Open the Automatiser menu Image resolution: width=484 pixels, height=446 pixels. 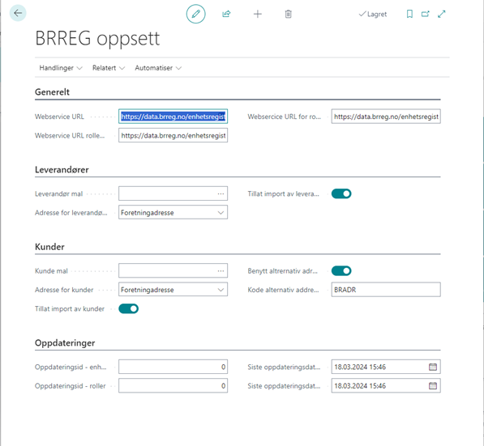[158, 68]
